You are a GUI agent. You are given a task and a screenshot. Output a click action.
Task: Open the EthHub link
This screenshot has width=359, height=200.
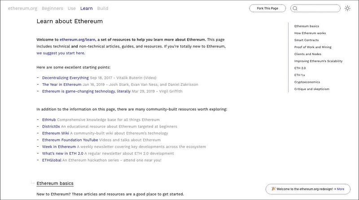[x=49, y=119]
